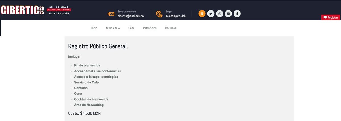
Task: Open the TikTok social icon
Action: (x=237, y=14)
